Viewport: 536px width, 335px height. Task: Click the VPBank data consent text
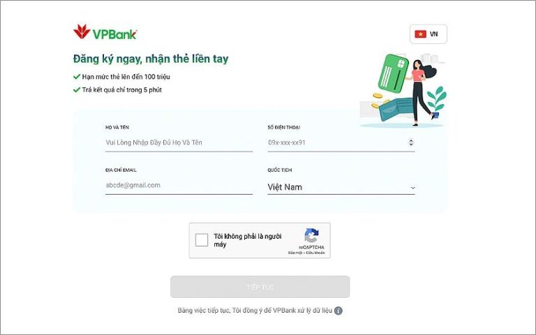[x=255, y=311]
